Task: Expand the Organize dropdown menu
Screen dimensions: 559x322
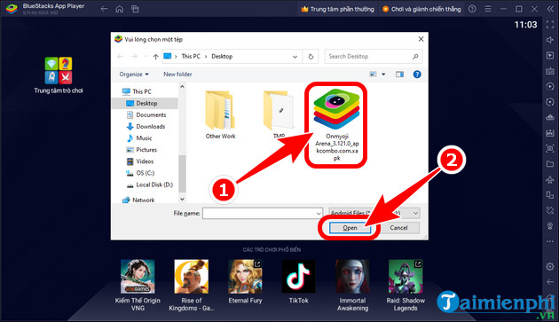Action: 134,75
